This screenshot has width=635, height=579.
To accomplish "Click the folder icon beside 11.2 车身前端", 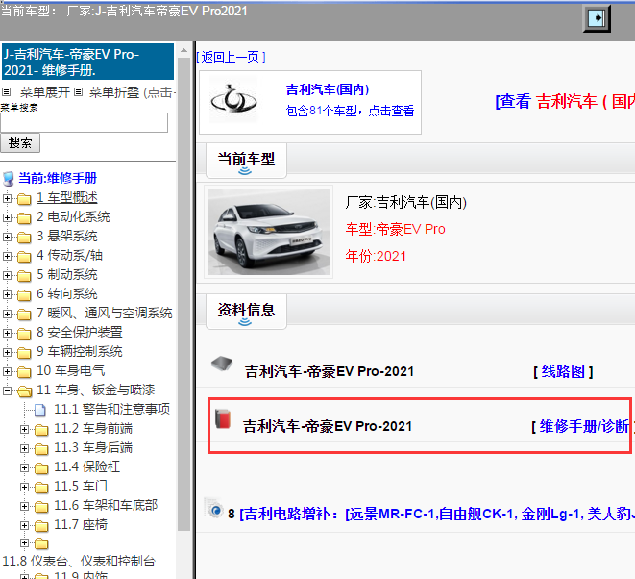I will [41, 429].
